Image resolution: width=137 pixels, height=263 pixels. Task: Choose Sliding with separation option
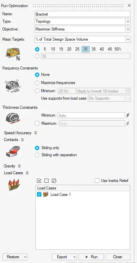point(37,155)
